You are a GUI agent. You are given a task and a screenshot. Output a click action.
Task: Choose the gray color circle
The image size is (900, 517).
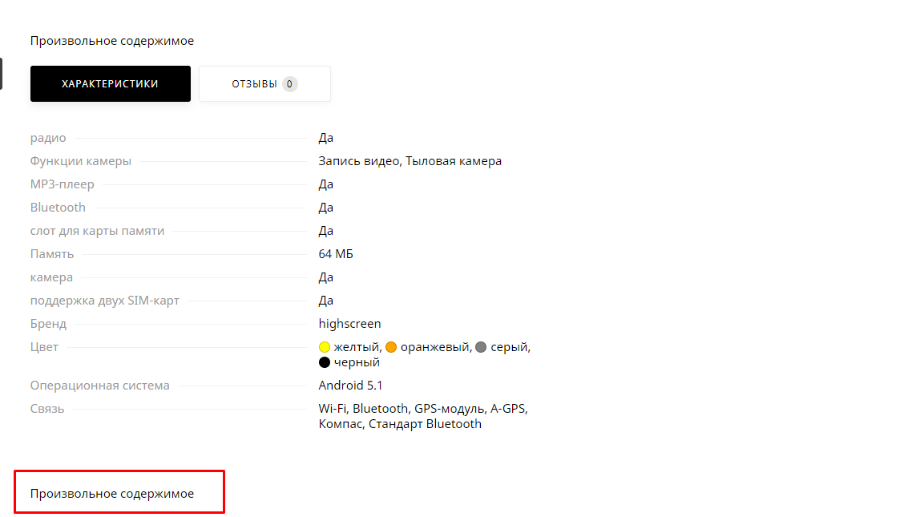[x=481, y=347]
